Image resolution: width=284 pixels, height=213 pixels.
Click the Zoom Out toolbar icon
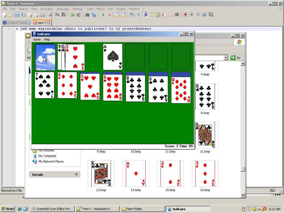109,15
